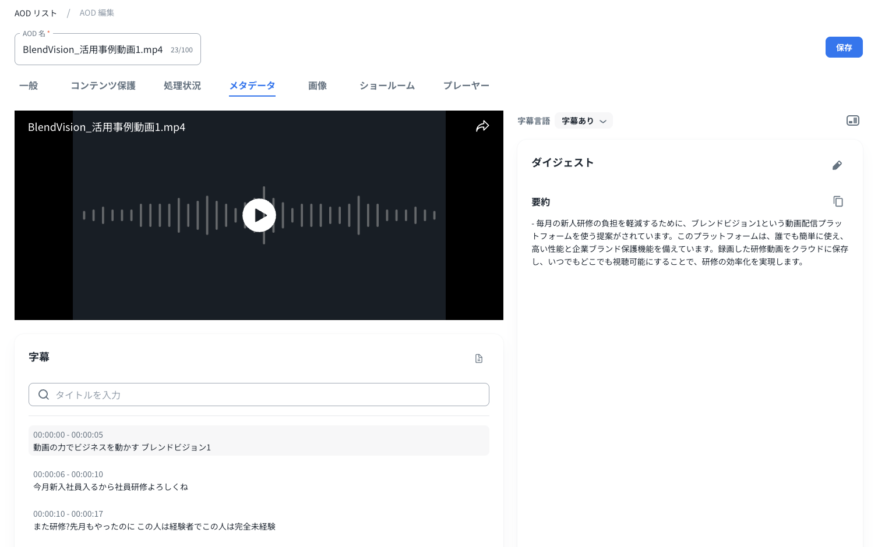Click the search magnifier icon in 字幕

tap(44, 395)
